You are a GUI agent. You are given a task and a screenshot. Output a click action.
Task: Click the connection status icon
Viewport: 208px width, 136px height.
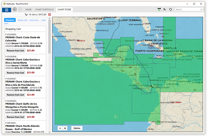pos(159,9)
